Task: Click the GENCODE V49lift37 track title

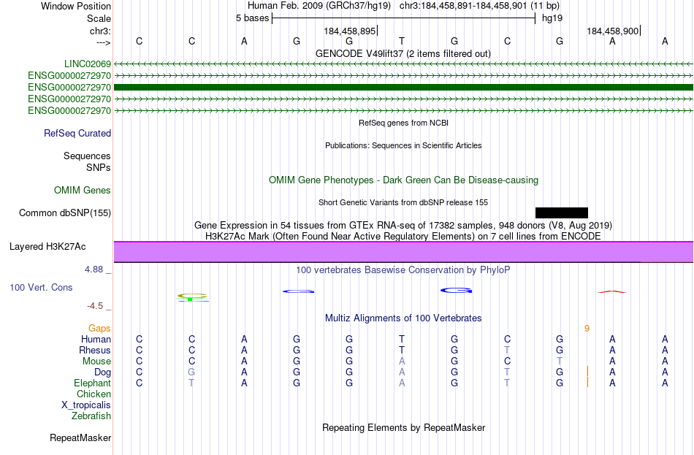Action: click(x=403, y=53)
